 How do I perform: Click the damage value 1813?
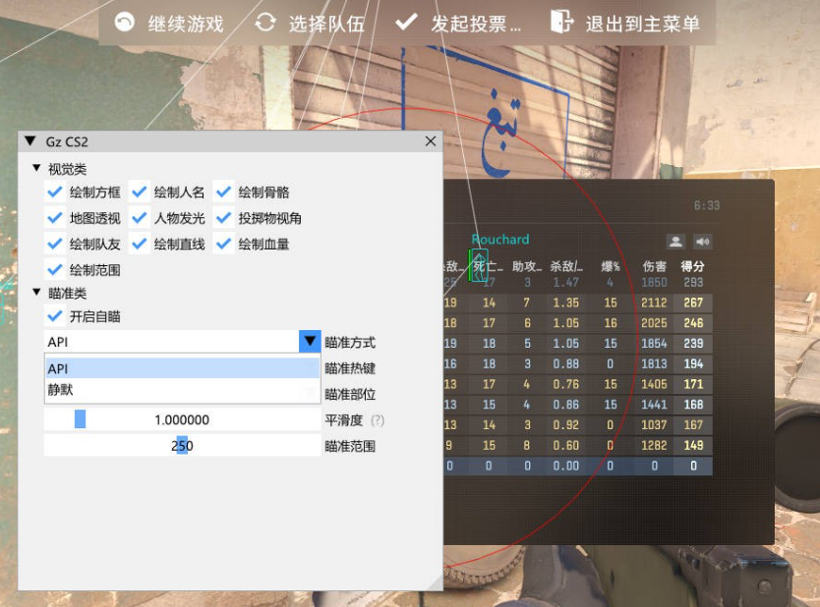click(654, 363)
